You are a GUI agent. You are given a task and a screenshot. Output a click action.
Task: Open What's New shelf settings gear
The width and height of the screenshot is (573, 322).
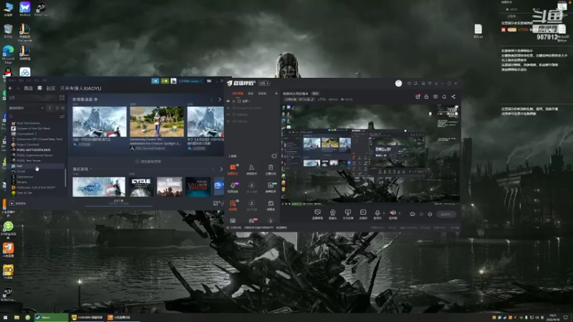point(96,99)
